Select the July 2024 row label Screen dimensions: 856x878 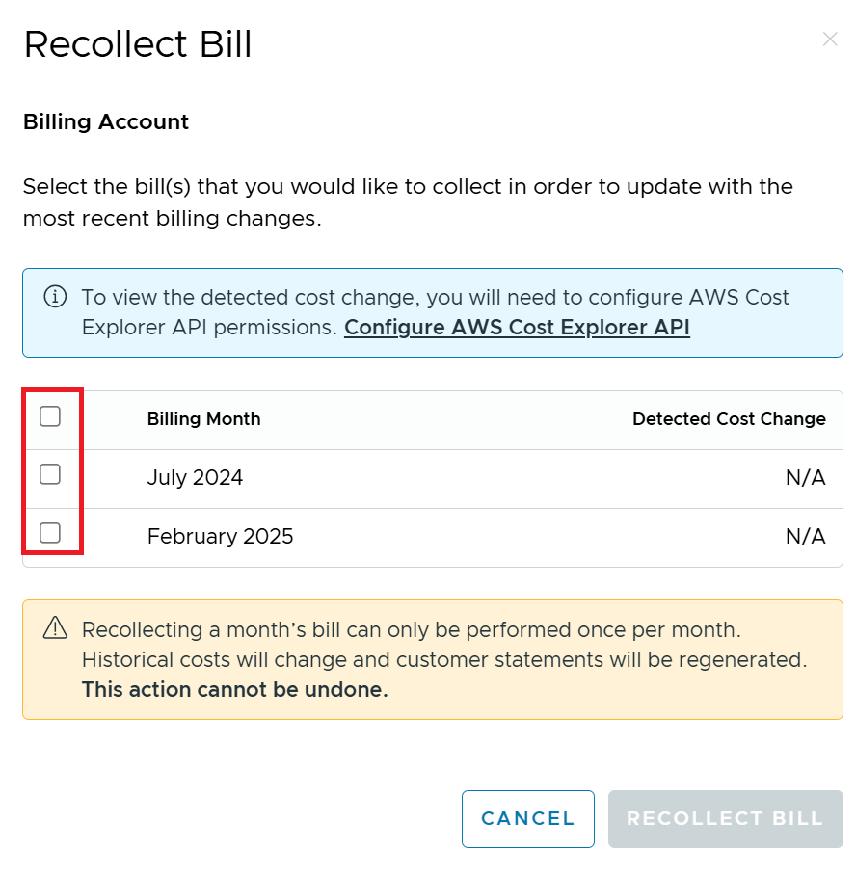point(195,477)
